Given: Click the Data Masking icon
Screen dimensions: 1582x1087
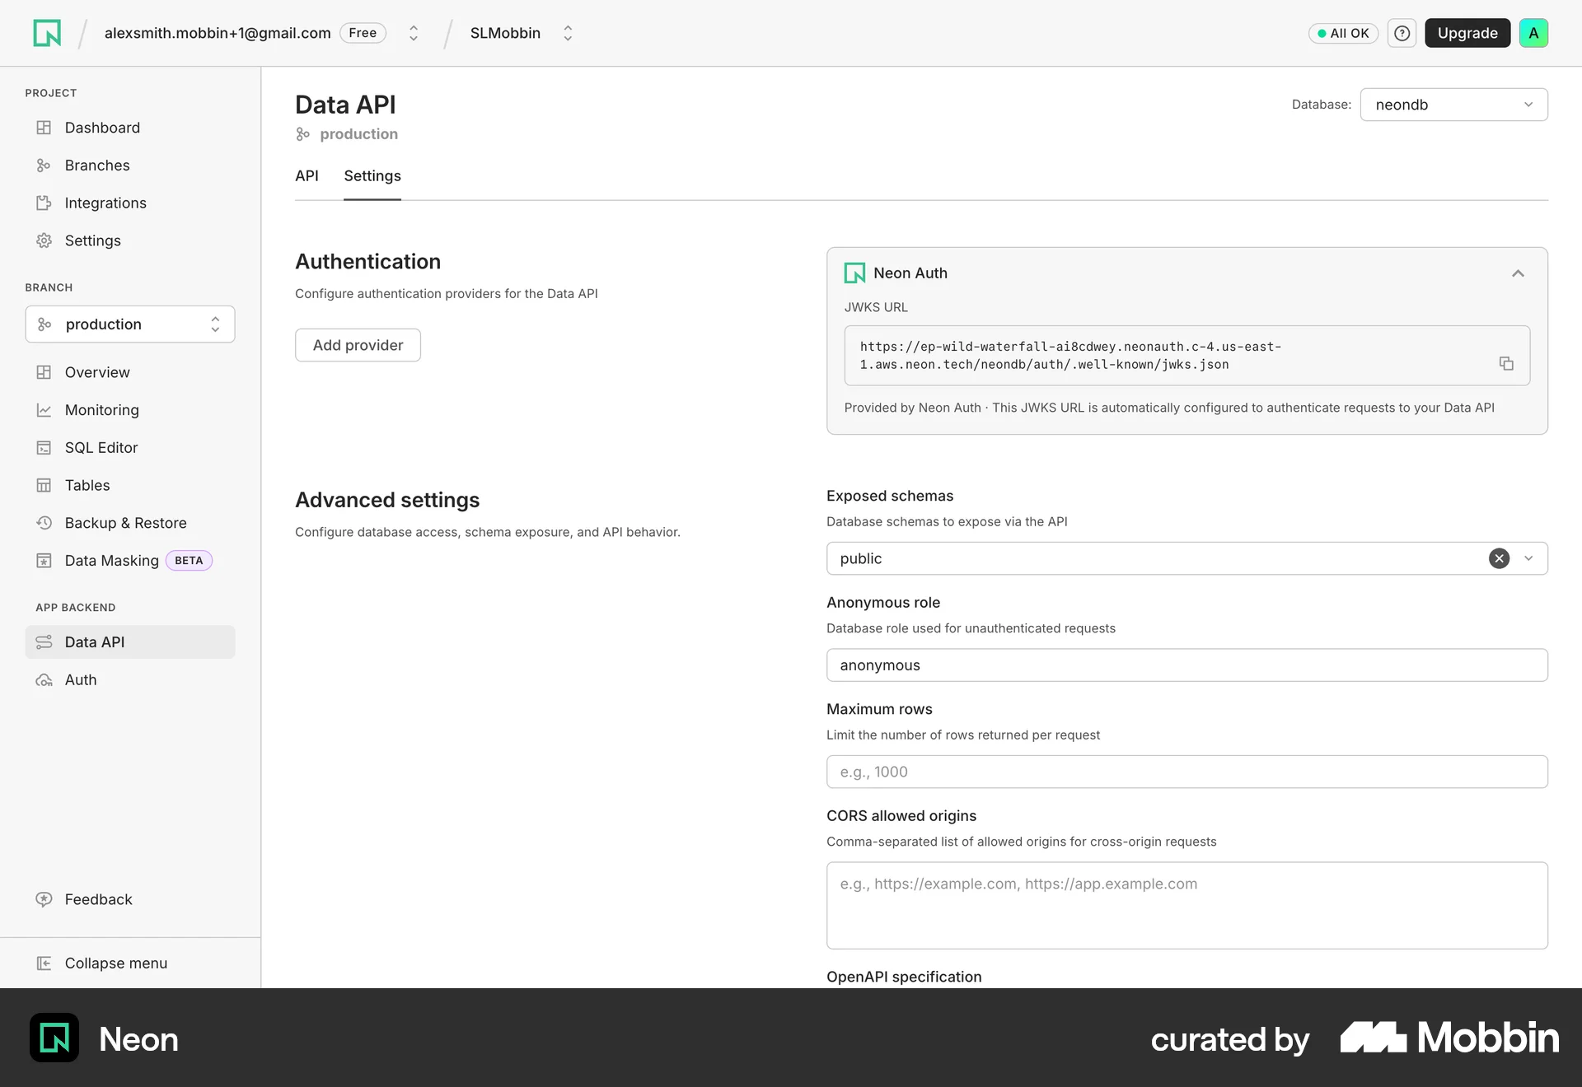Looking at the screenshot, I should [44, 561].
